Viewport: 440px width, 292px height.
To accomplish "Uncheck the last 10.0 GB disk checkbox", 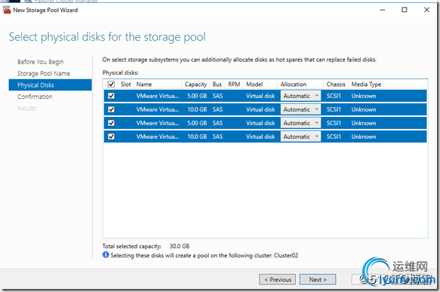I will click(x=111, y=137).
